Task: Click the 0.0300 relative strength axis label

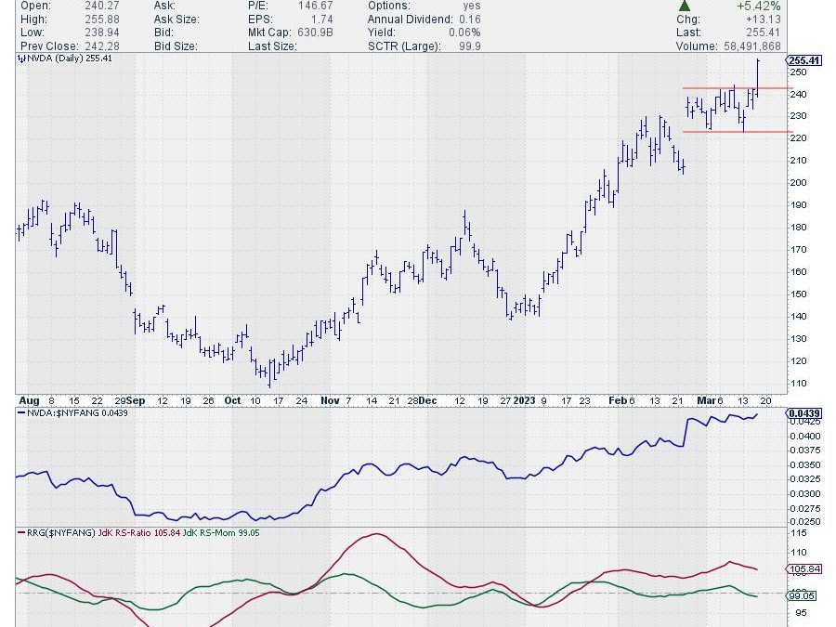Action: 805,494
